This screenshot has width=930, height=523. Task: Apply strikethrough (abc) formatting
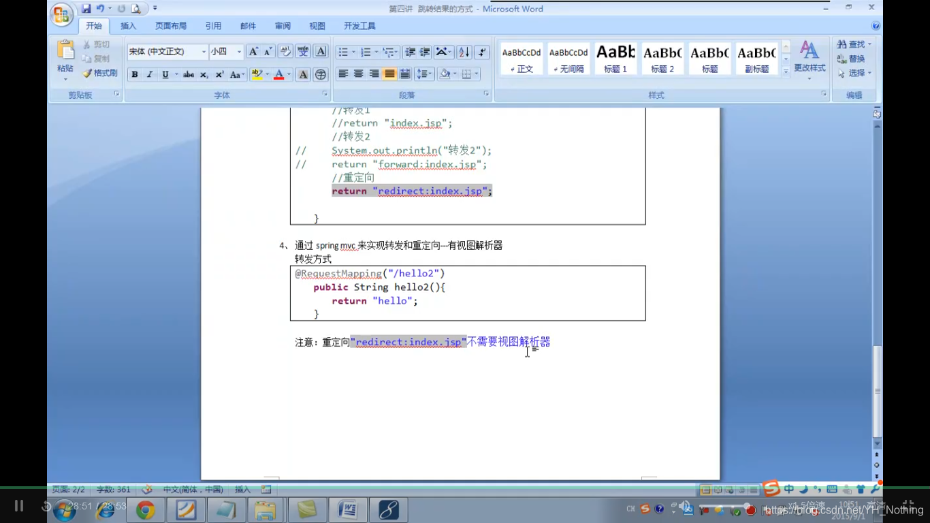tap(189, 75)
